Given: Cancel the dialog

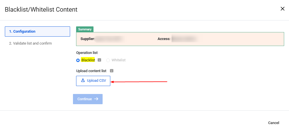Looking at the screenshot, I should click(273, 123).
